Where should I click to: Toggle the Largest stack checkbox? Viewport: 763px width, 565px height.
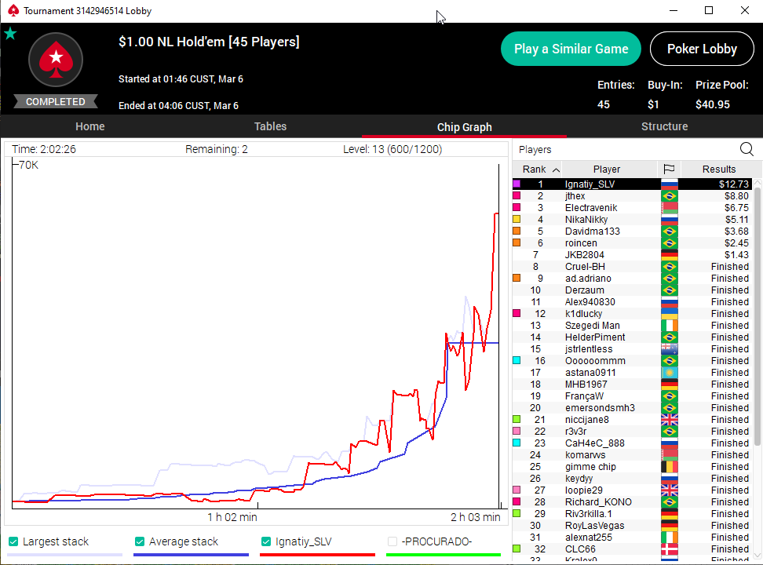(x=13, y=541)
